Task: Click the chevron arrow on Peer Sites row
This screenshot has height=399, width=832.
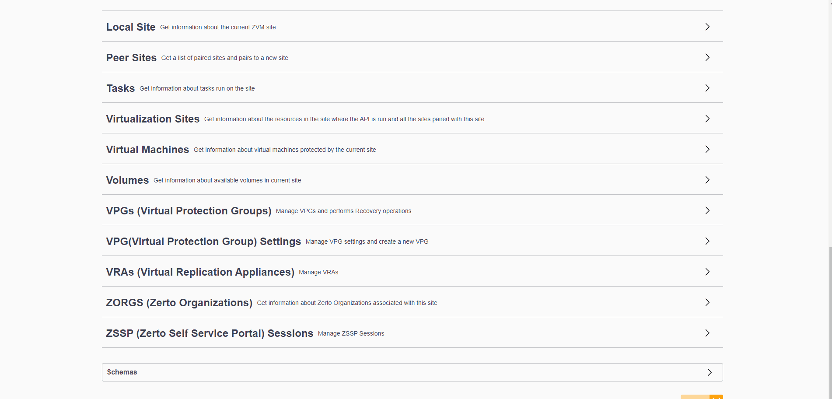Action: (x=707, y=57)
